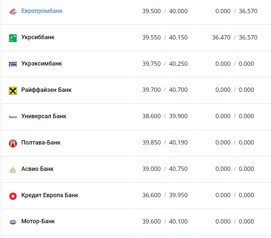Click Укрсиббанк rate 36.470 / 36.570
The height and width of the screenshot is (238, 271).
coord(234,38)
